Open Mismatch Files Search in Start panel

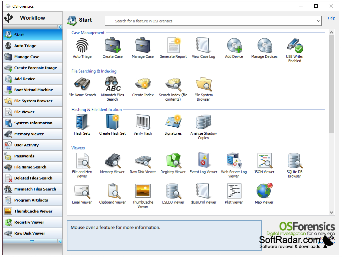pyautogui.click(x=112, y=89)
